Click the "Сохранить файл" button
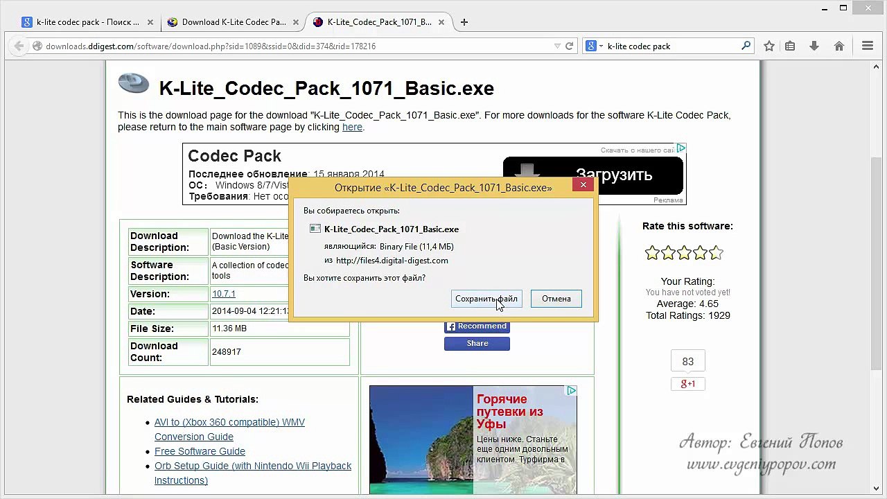 click(x=486, y=299)
